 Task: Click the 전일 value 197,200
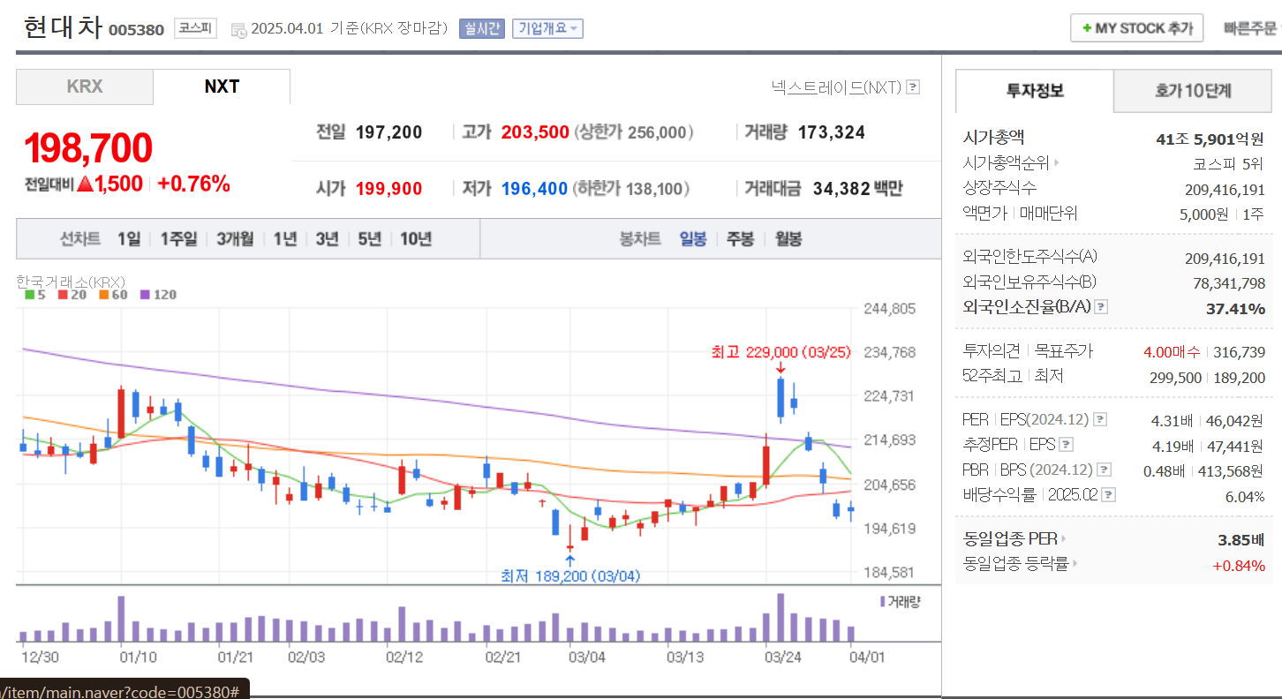[388, 132]
